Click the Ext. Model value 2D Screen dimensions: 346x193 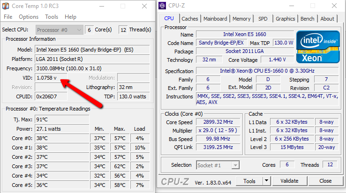[x=268, y=88]
